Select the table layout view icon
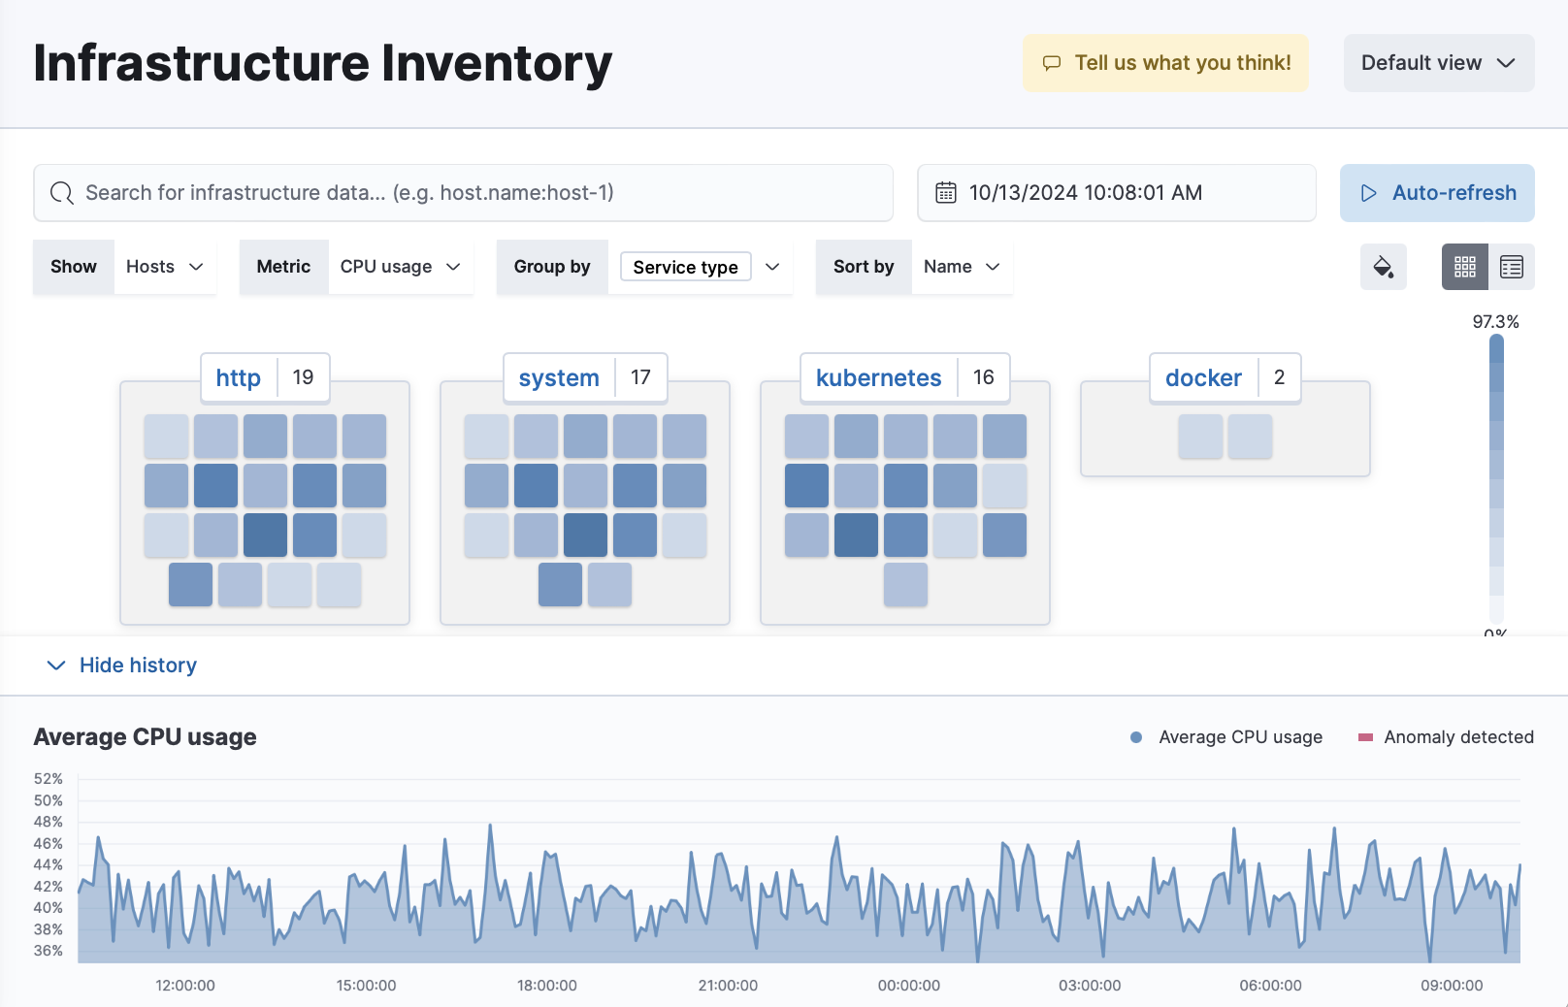This screenshot has height=1007, width=1568. coord(1510,266)
